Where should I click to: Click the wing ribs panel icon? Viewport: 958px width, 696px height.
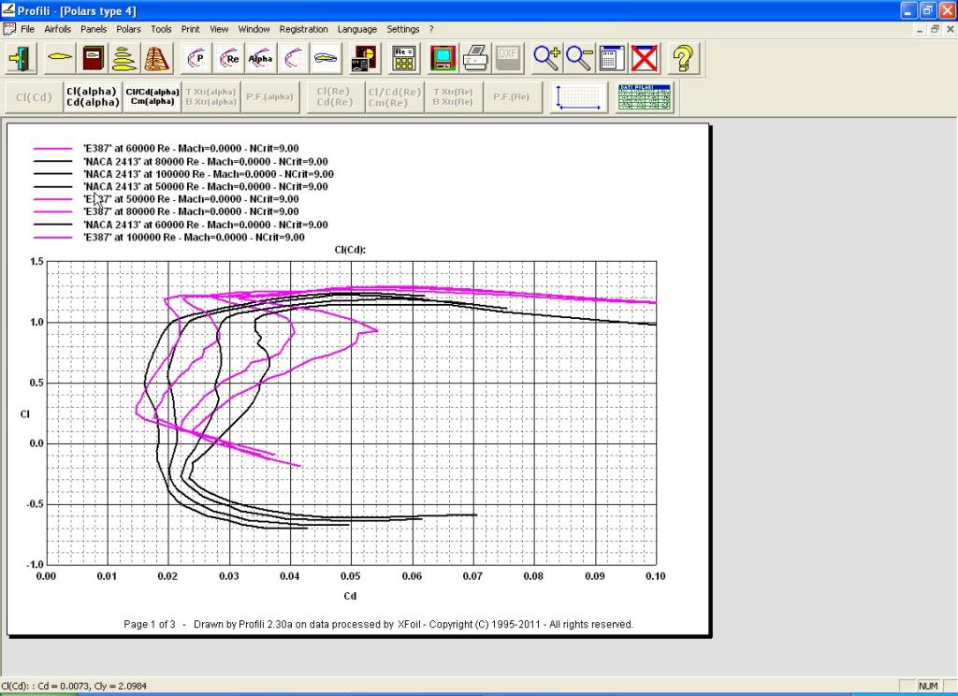tap(155, 59)
